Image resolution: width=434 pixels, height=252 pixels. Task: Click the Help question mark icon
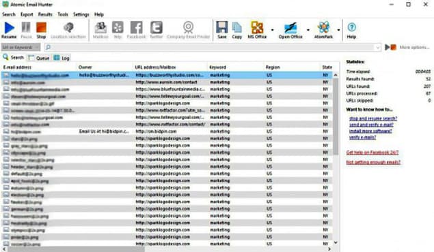tap(351, 27)
